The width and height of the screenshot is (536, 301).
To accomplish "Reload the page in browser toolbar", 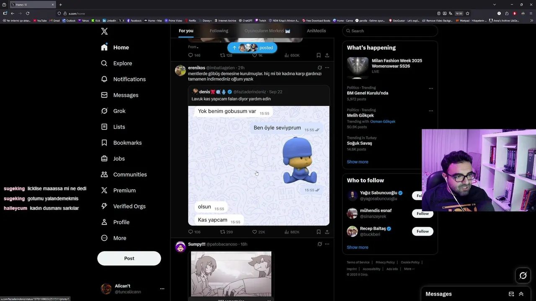I will pos(28,13).
